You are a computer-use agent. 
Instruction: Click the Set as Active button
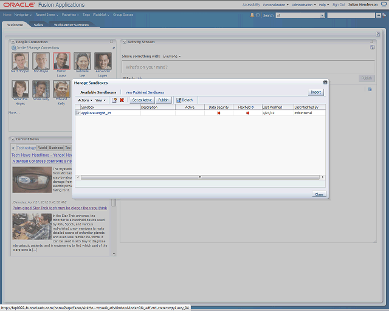coord(142,100)
